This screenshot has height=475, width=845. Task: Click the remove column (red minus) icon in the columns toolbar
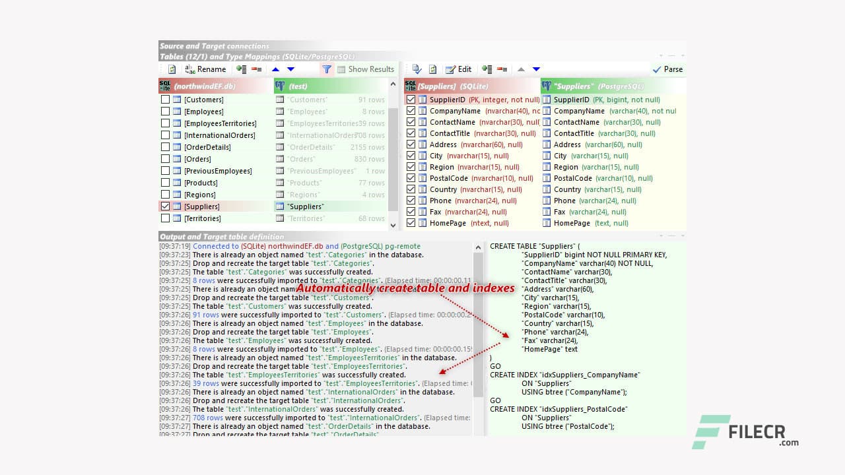pos(502,69)
